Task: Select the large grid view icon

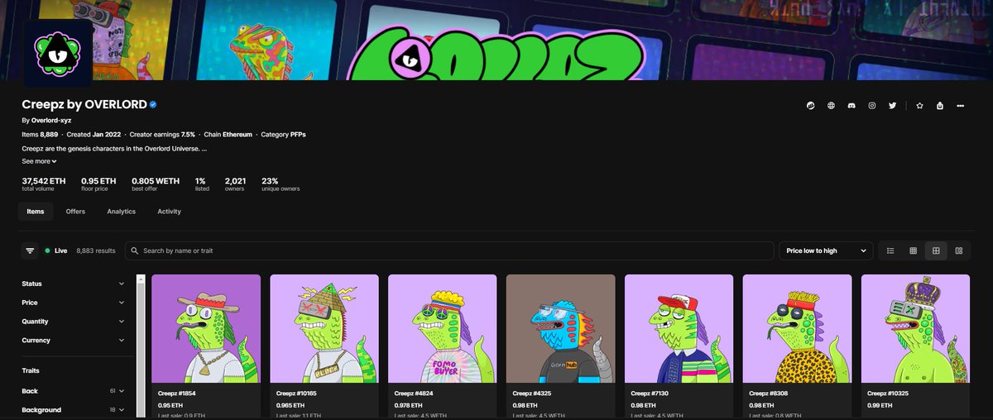Action: coord(936,251)
